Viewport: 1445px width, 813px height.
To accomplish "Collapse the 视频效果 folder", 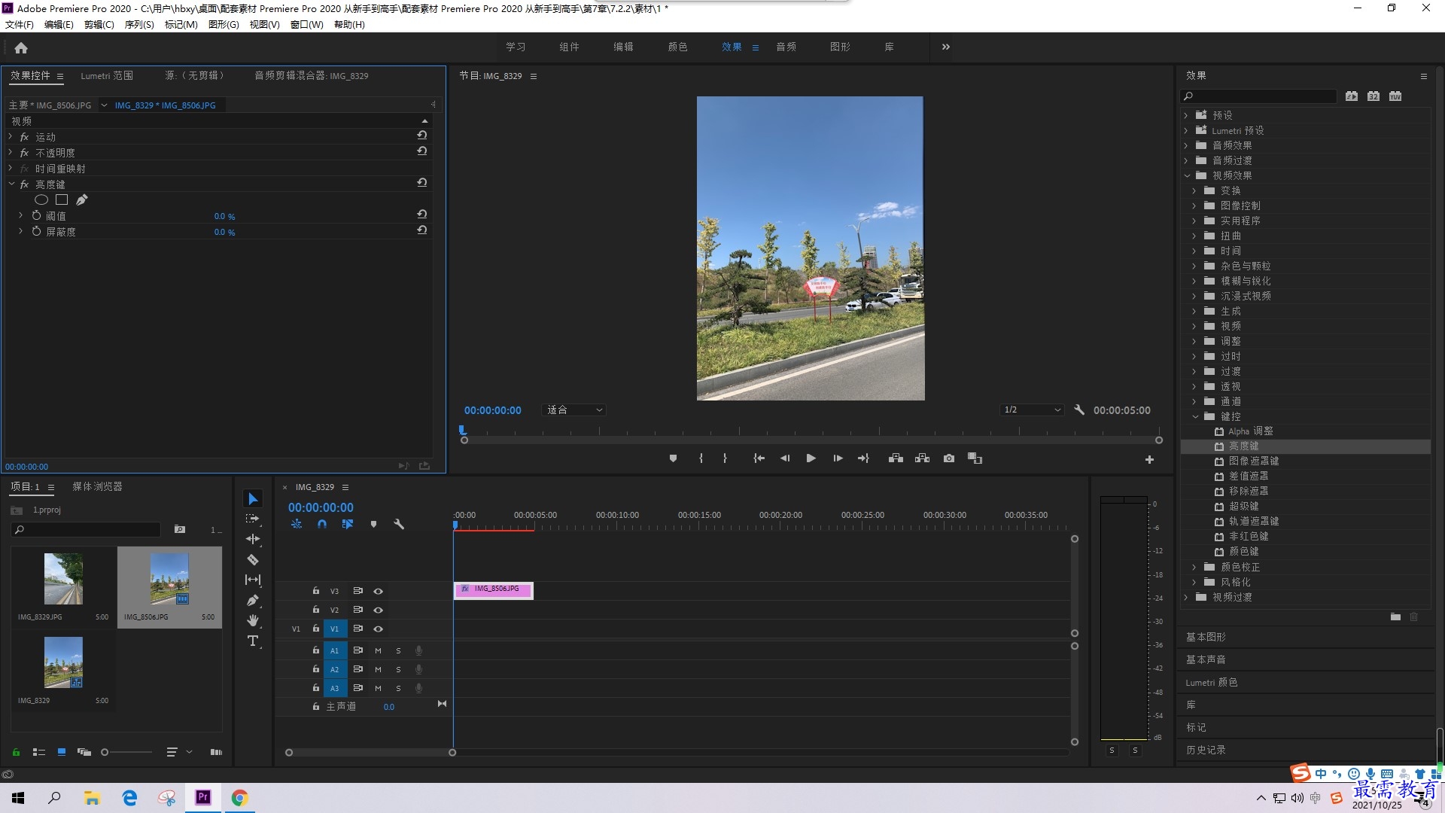I will point(1187,175).
